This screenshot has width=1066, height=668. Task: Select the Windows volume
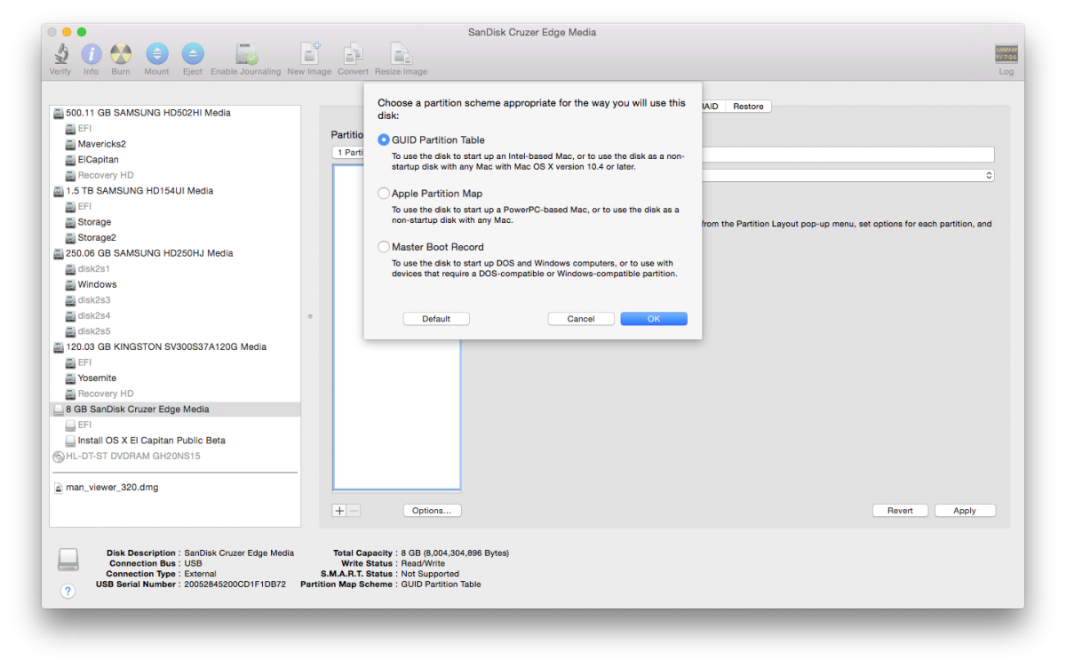pos(176,284)
